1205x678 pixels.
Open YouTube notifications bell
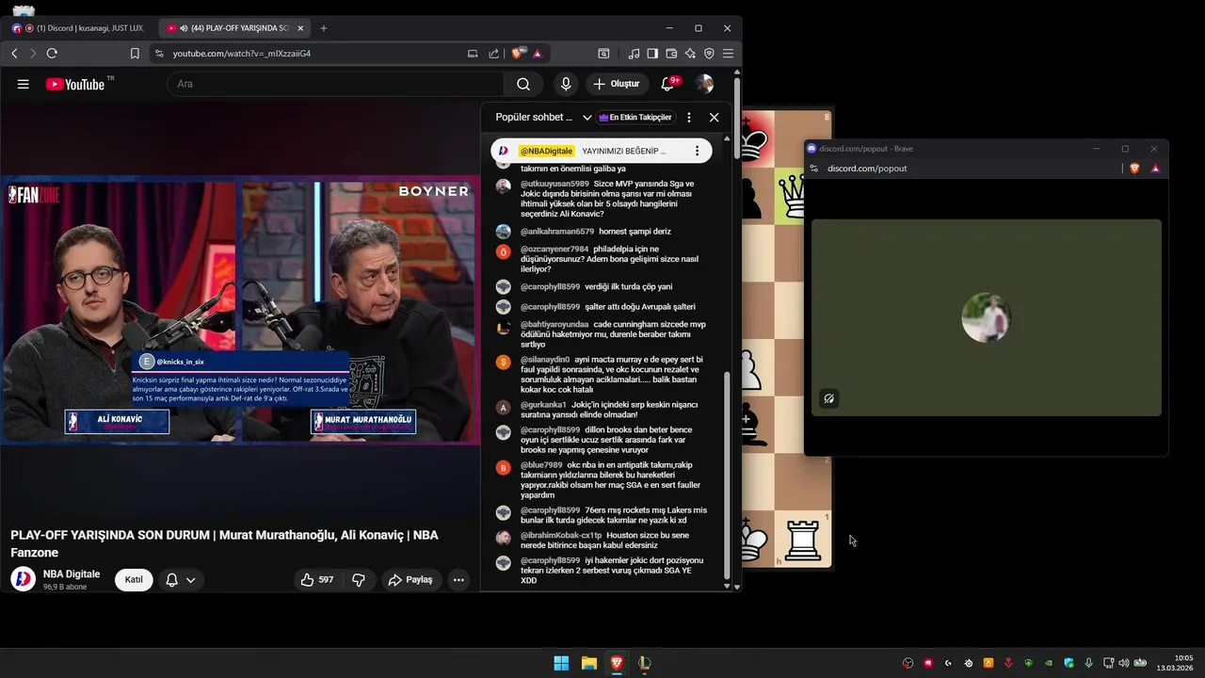click(667, 84)
